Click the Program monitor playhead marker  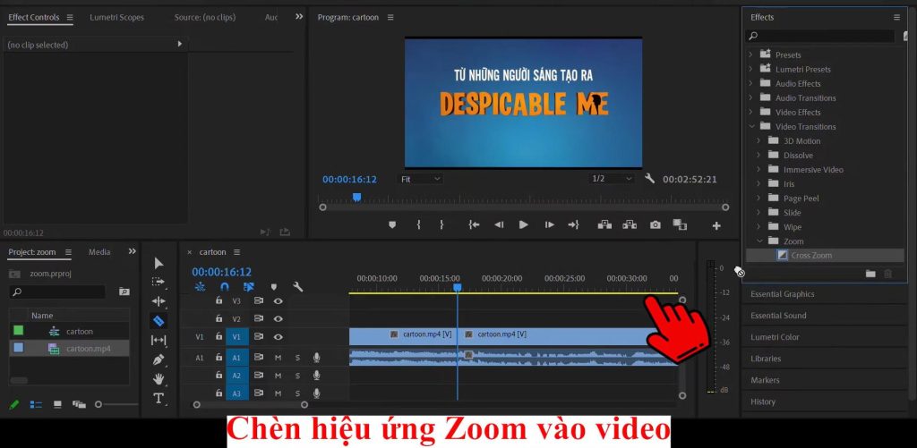356,198
